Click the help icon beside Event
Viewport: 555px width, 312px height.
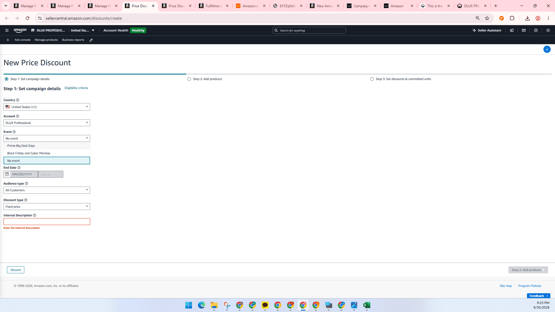[x=14, y=132]
